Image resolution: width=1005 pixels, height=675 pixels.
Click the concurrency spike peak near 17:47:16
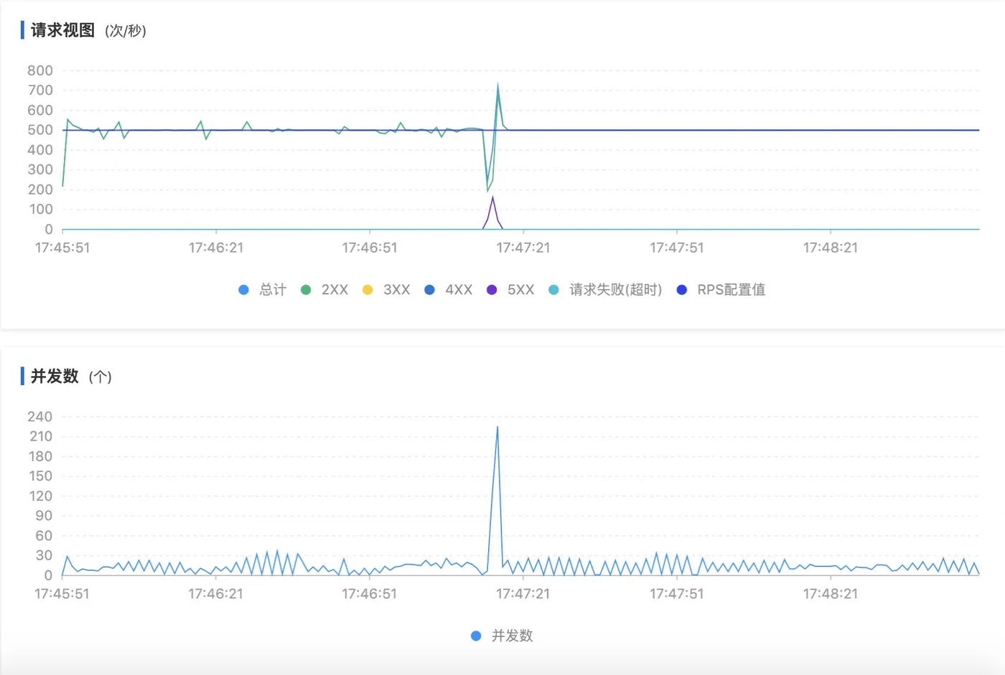click(x=497, y=428)
